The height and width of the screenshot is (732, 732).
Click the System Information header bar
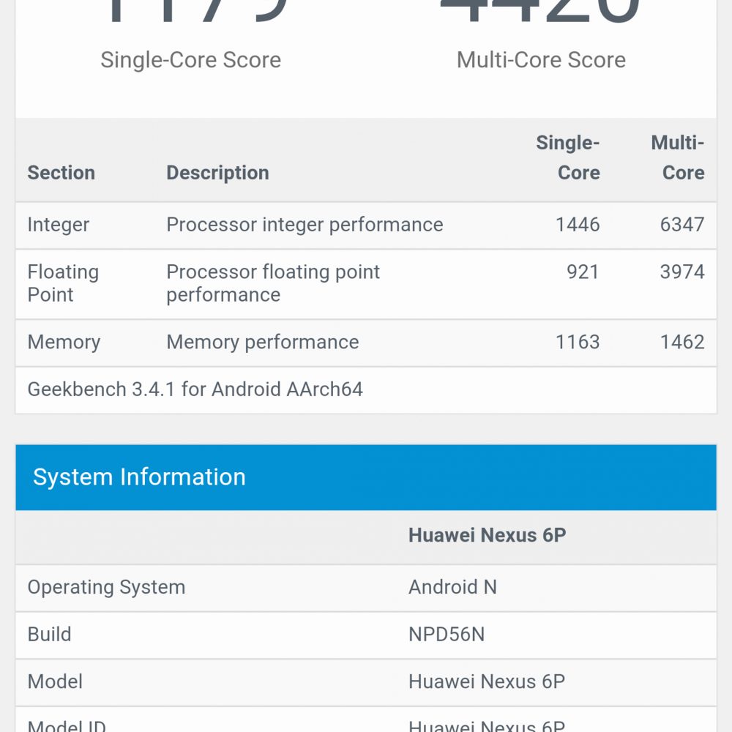[x=366, y=477]
